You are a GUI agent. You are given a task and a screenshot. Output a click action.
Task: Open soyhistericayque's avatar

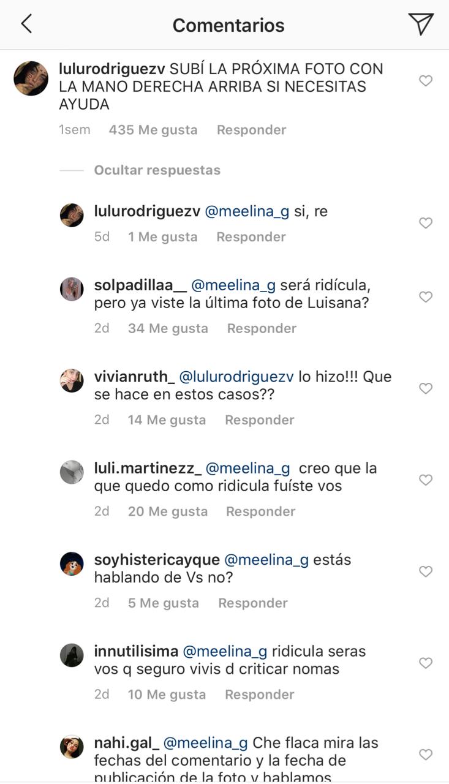pos(72,564)
